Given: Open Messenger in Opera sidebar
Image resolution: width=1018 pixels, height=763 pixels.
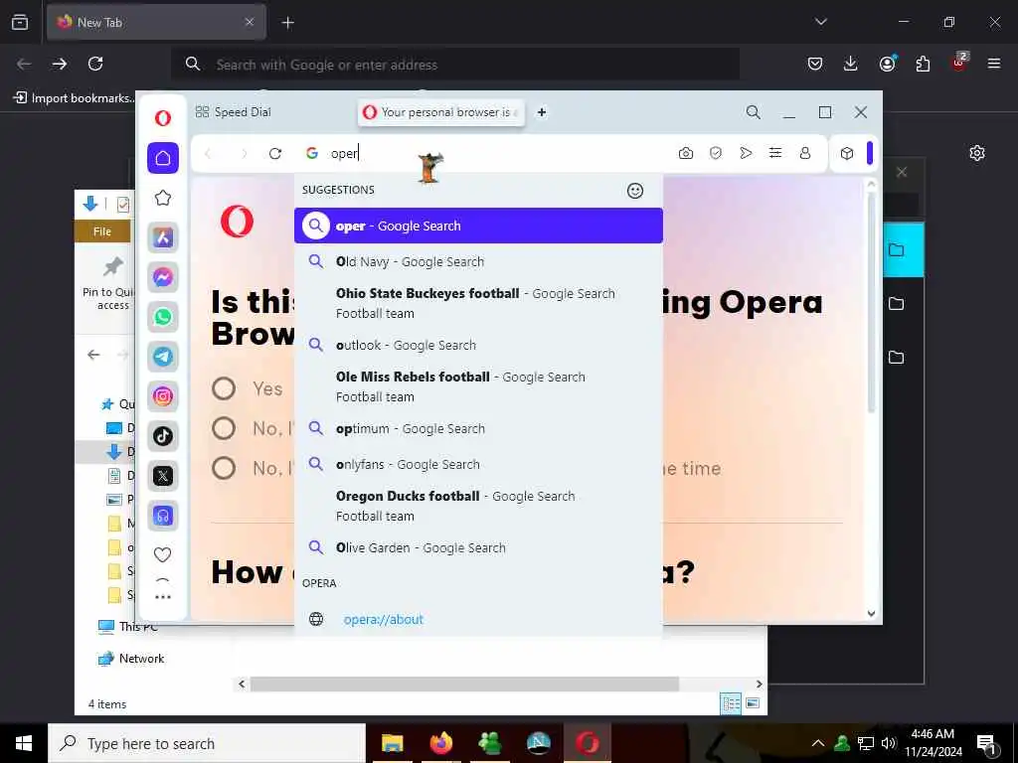Looking at the screenshot, I should [163, 277].
